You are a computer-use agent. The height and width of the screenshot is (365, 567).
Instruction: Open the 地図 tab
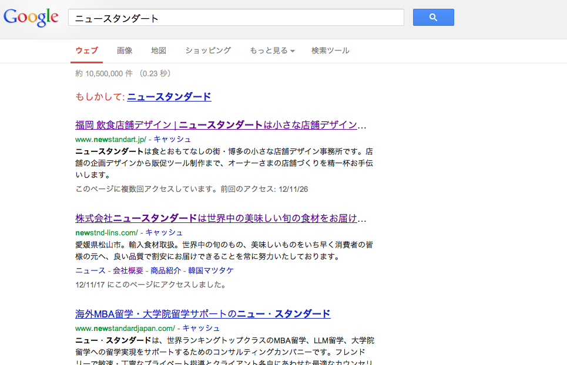[x=159, y=50]
